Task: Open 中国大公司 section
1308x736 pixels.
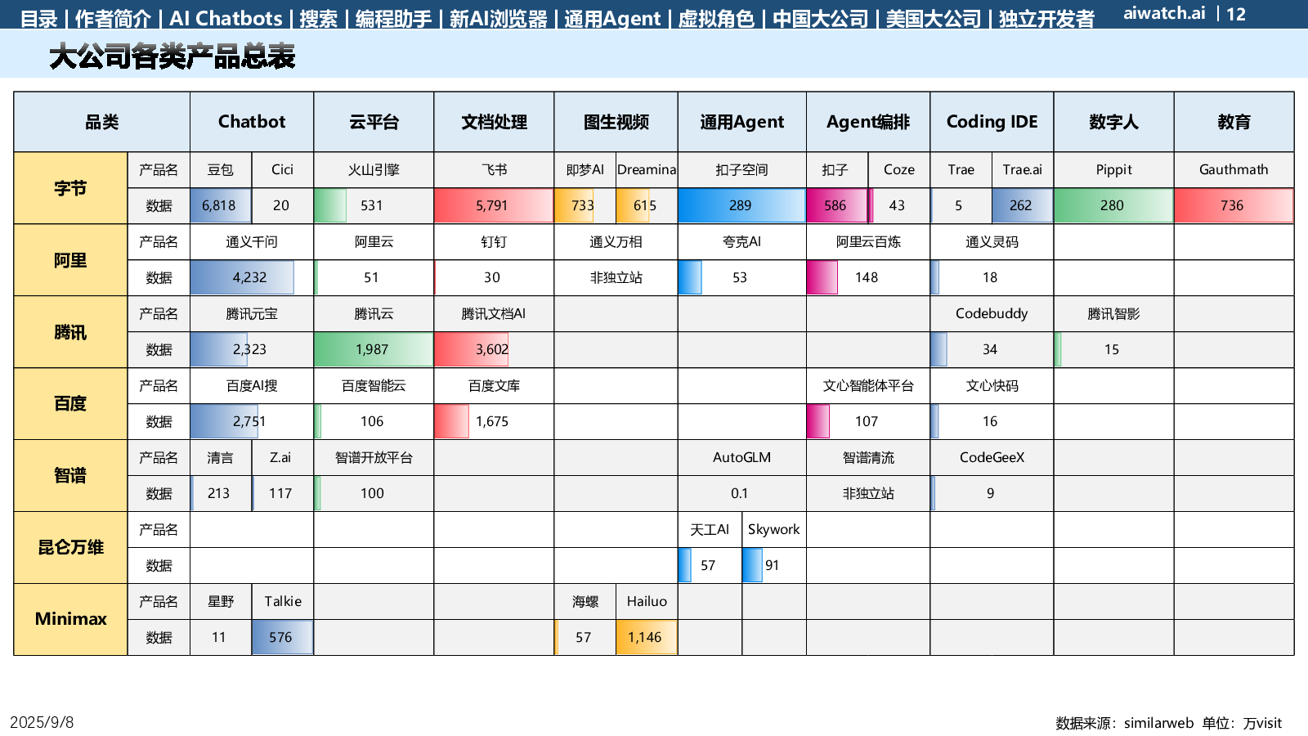Action: click(x=820, y=18)
